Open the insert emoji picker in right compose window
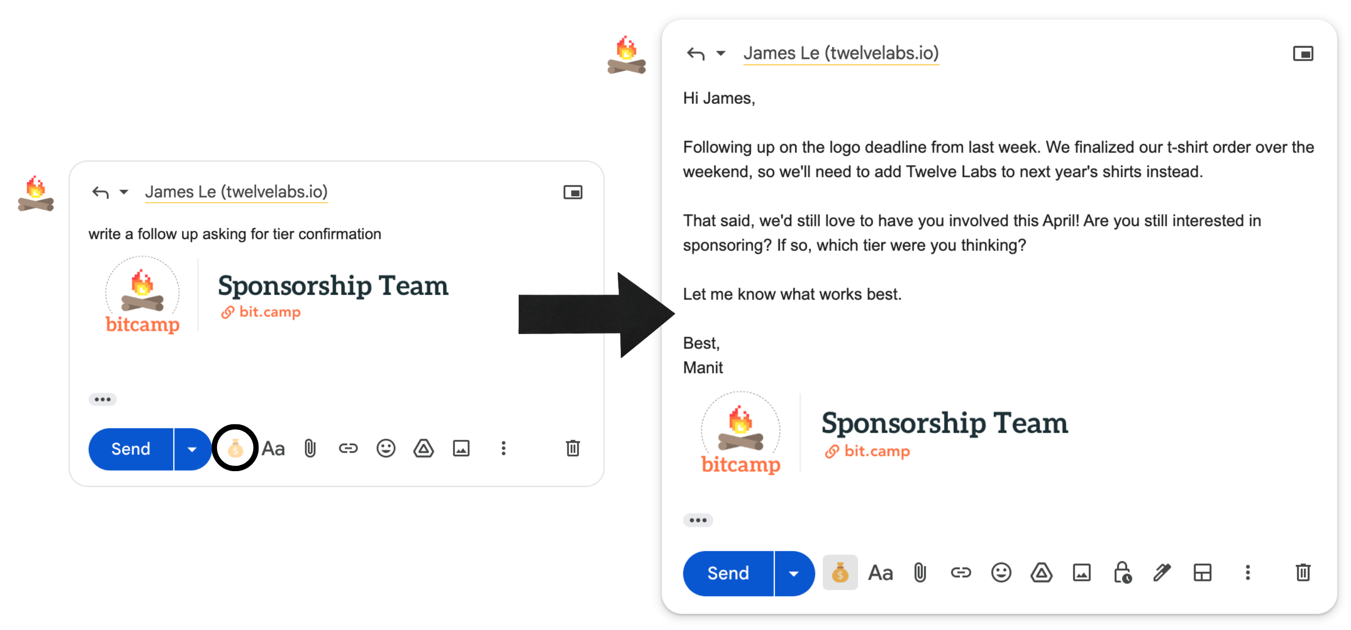Screen dimensions: 1351x630 1001,573
